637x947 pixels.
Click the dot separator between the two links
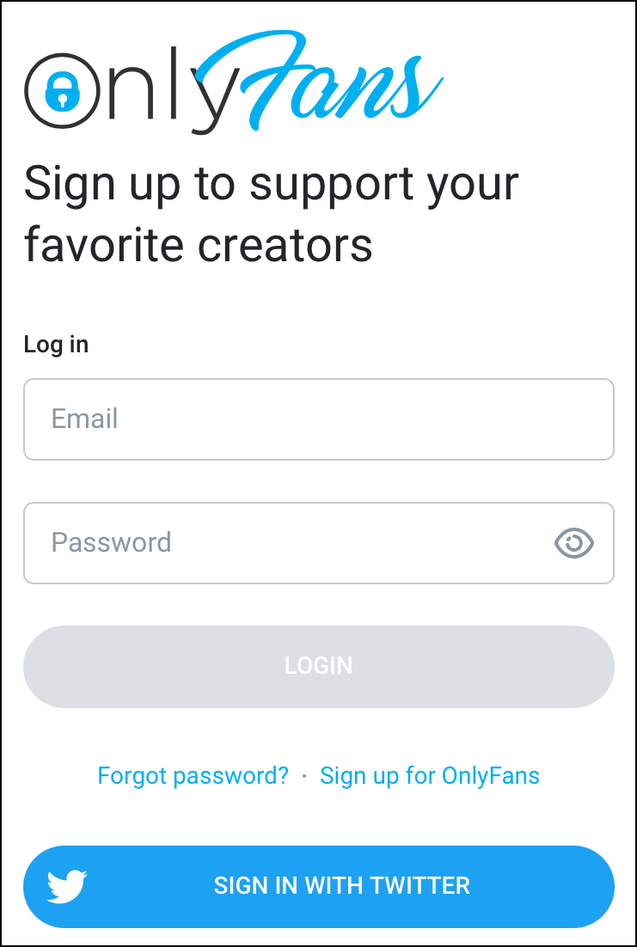coord(304,776)
